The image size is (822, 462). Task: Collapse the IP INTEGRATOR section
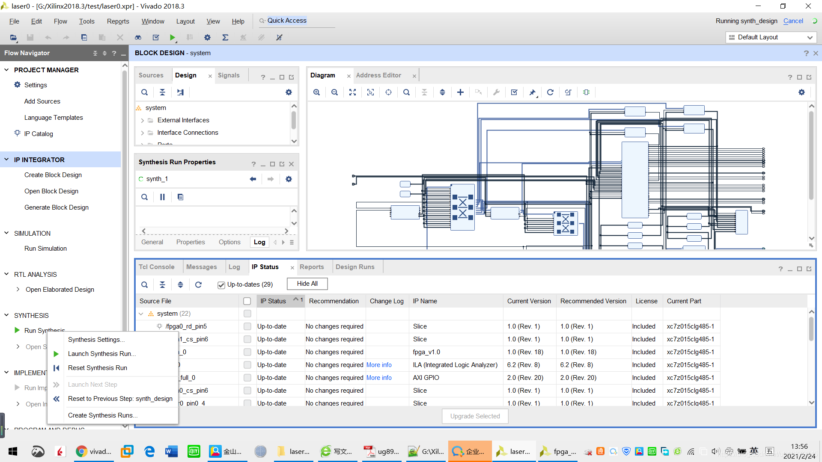6,160
